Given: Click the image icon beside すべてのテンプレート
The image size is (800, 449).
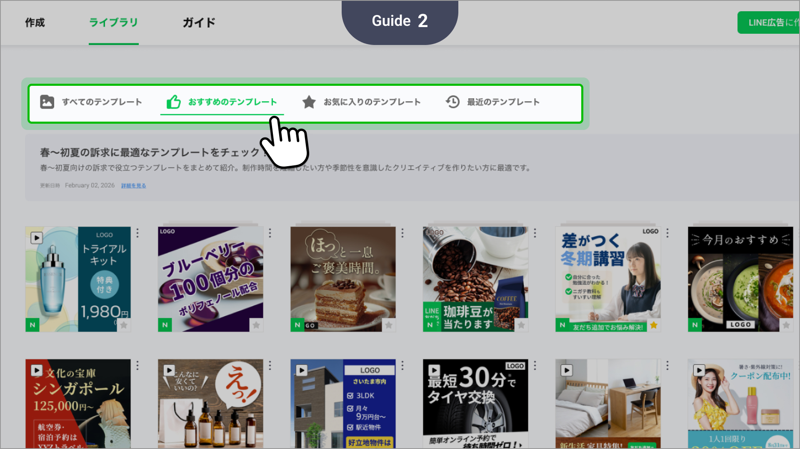Looking at the screenshot, I should click(47, 102).
